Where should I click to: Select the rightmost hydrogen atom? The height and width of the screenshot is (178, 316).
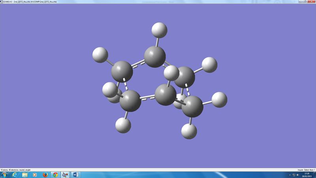[220, 100]
